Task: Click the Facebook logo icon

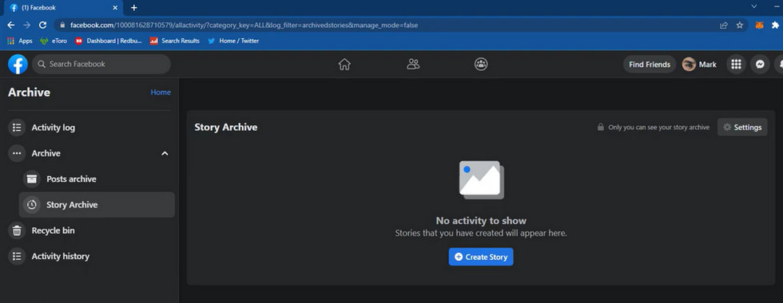Action: [x=18, y=65]
